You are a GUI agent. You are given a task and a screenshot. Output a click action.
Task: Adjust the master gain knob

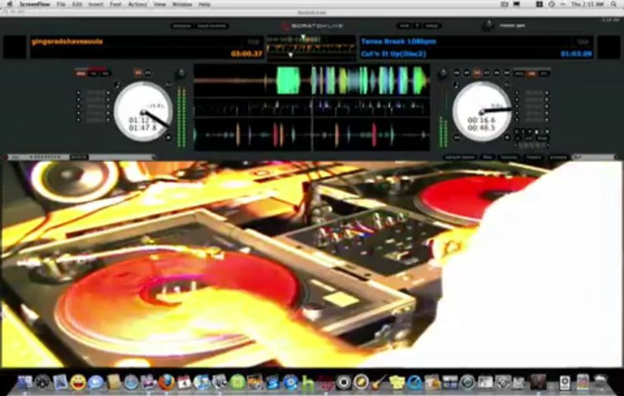tap(488, 25)
